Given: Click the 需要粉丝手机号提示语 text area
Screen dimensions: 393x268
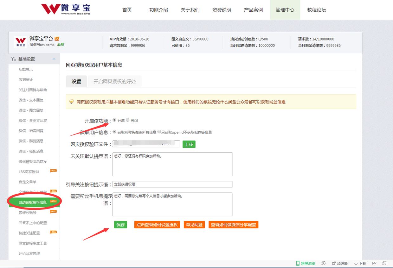Looking at the screenshot, I should click(x=172, y=204).
